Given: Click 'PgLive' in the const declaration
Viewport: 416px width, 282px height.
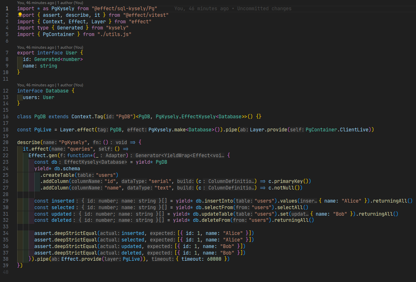Looking at the screenshot, I should pos(43,130).
